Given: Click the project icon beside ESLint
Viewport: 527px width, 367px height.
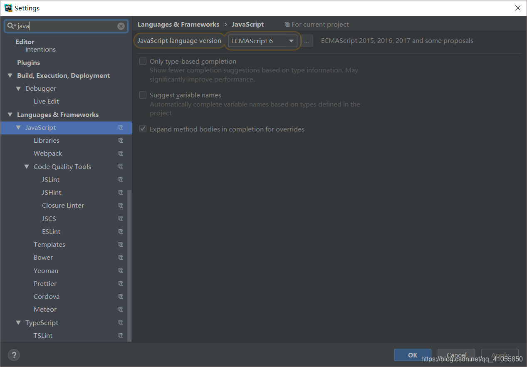Looking at the screenshot, I should click(121, 231).
